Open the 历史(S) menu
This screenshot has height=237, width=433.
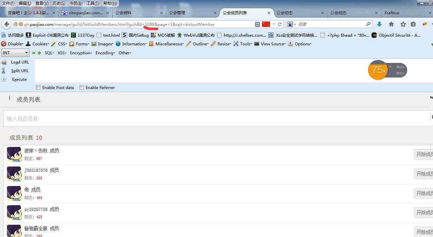[59, 3]
